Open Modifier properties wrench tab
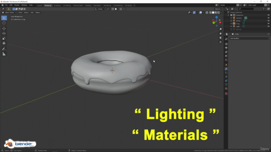Viewport: 271px width, 152px height. (226, 69)
